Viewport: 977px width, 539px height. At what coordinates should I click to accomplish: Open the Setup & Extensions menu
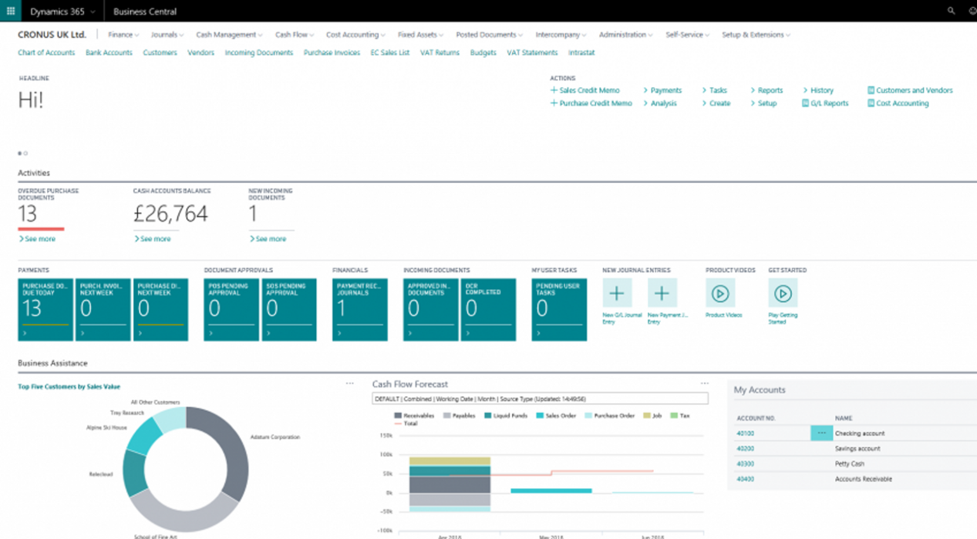tap(756, 35)
